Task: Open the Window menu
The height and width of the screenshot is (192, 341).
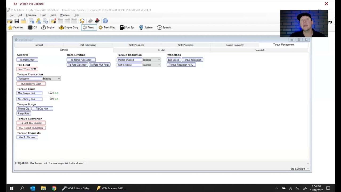Action: click(x=65, y=15)
